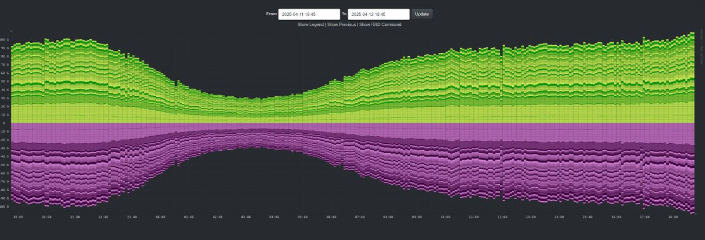
Task: Click the 18:00 time axis label
Action: 673,217
